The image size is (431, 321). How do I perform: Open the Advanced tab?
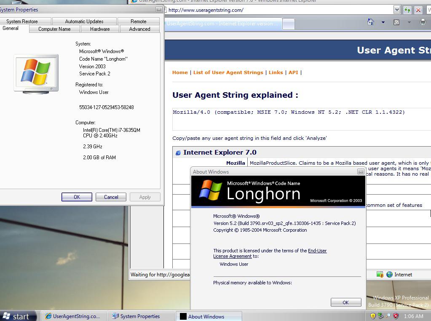tap(139, 29)
